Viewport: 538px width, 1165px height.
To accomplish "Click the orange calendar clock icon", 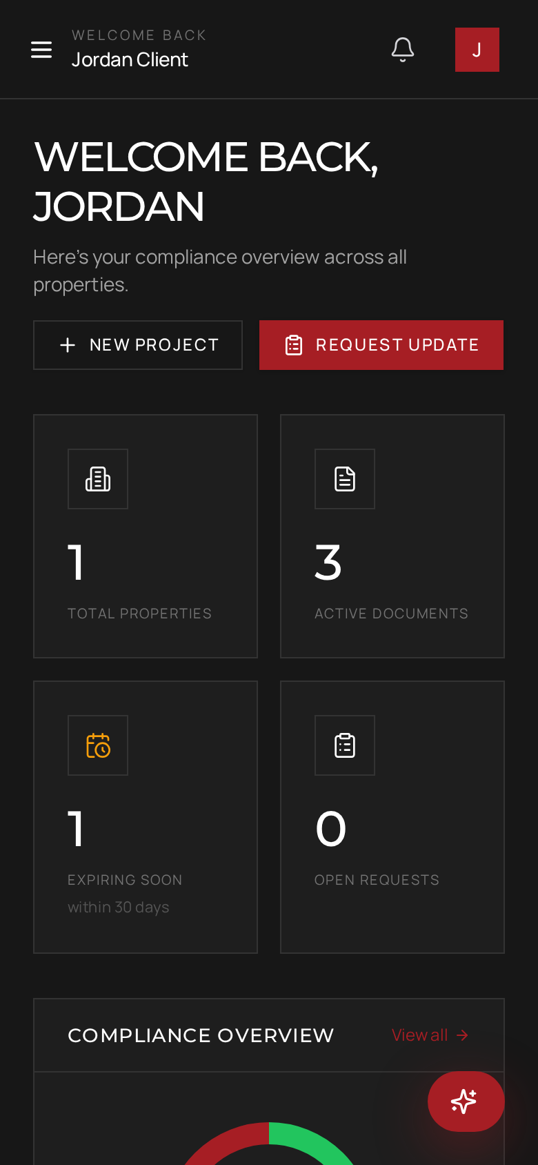I will pyautogui.click(x=98, y=745).
